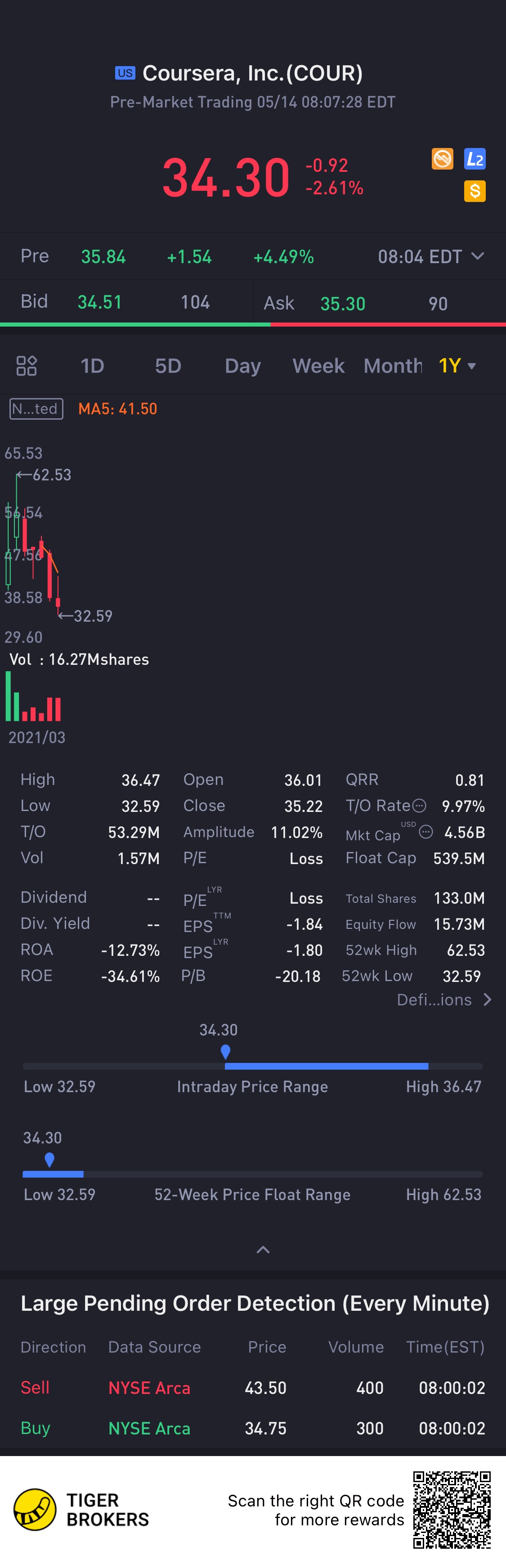Tap the buy order price 34.75

point(265,1428)
